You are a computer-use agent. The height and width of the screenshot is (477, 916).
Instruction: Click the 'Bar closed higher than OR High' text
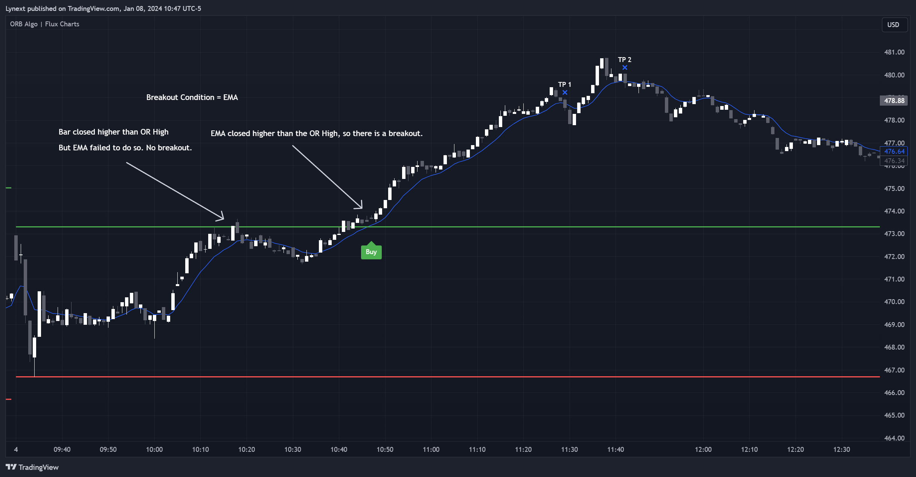[x=113, y=132]
